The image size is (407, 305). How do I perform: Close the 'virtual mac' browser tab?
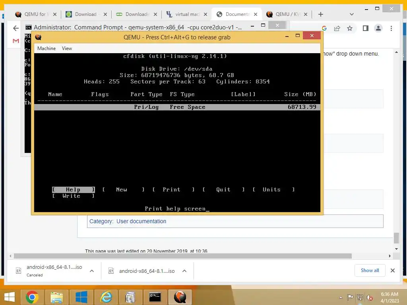tap(205, 14)
